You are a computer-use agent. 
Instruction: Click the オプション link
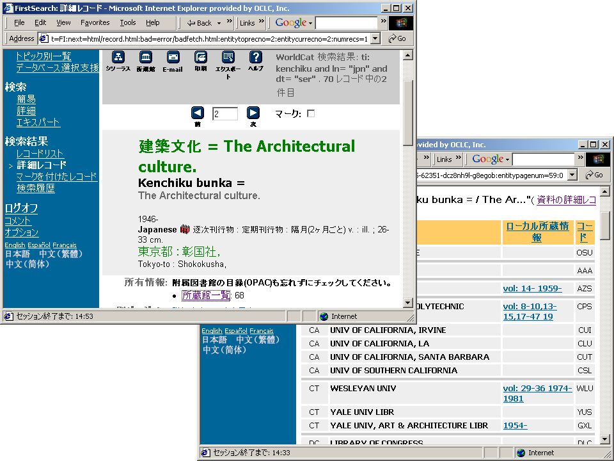(22, 232)
